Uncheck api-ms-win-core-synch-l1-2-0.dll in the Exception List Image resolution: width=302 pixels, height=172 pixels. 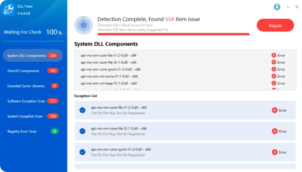tap(82, 152)
